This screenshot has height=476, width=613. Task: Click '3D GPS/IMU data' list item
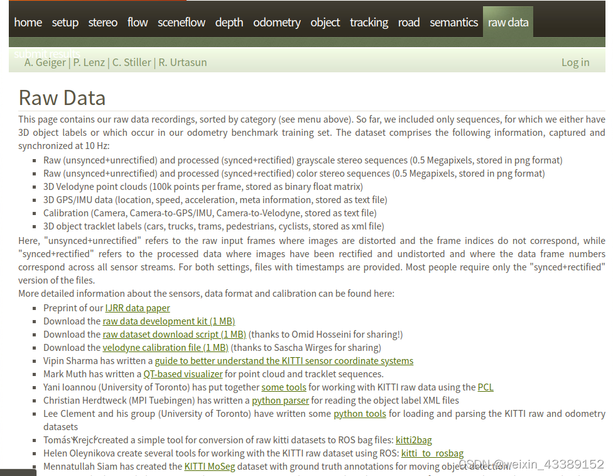[x=215, y=200]
